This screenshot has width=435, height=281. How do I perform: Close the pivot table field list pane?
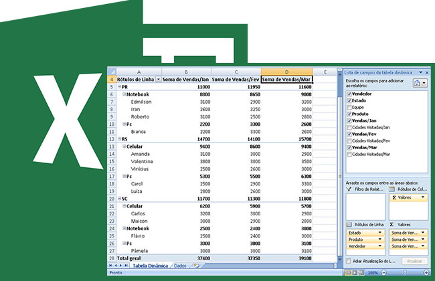(x=427, y=72)
